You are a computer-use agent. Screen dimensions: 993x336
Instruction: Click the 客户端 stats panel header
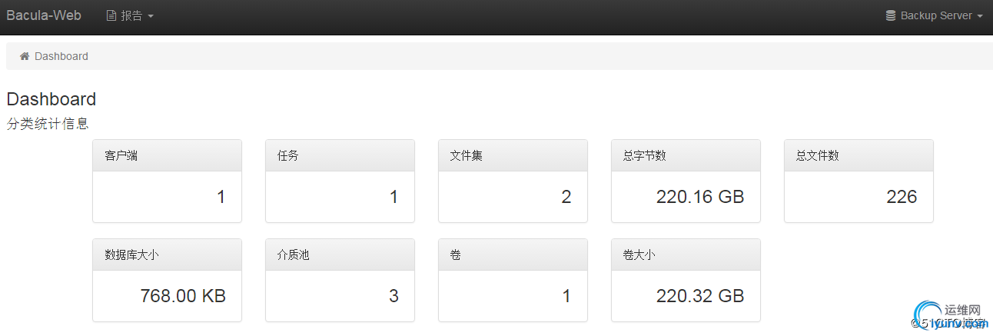pos(167,155)
